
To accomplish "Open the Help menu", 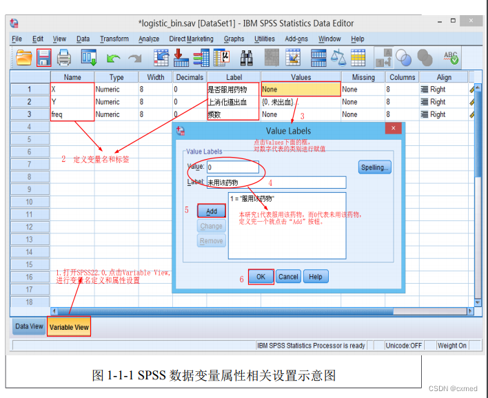I will pyautogui.click(x=357, y=39).
